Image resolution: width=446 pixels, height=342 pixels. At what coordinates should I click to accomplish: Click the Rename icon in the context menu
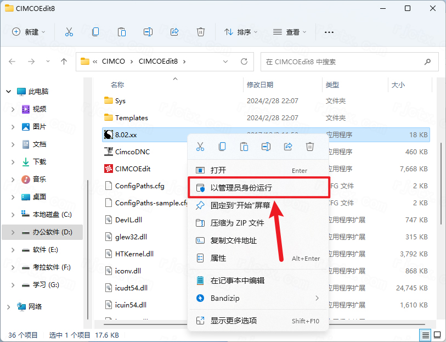[266, 147]
